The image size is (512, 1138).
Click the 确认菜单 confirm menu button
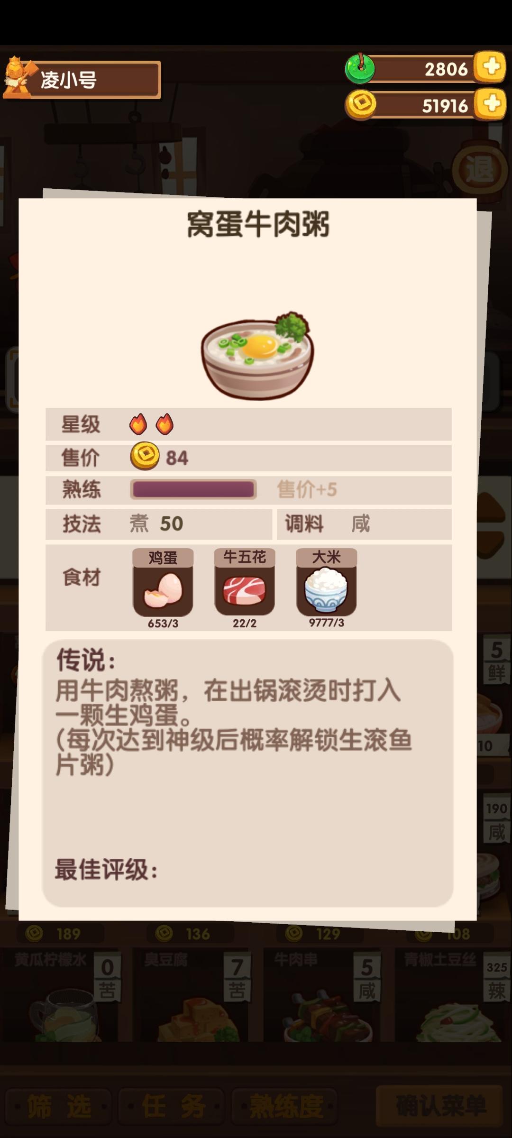(439, 1106)
